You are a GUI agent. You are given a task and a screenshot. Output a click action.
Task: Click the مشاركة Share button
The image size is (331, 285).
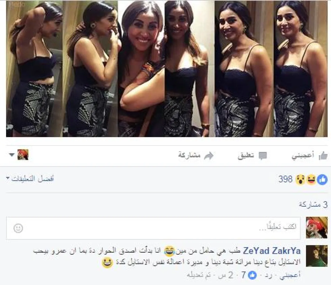(196, 156)
